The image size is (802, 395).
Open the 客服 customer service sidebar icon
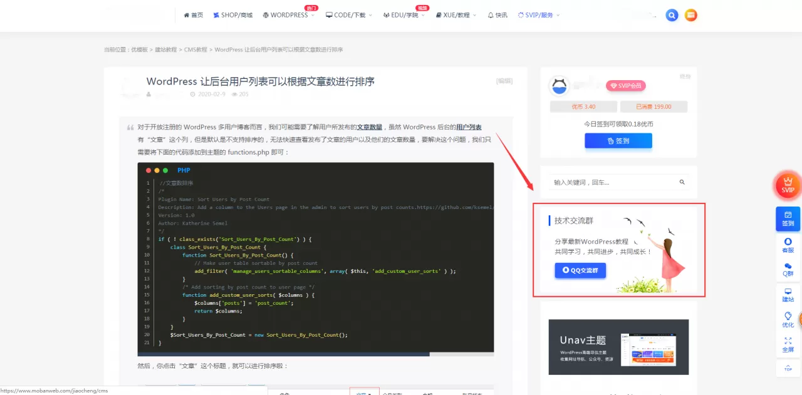(787, 245)
